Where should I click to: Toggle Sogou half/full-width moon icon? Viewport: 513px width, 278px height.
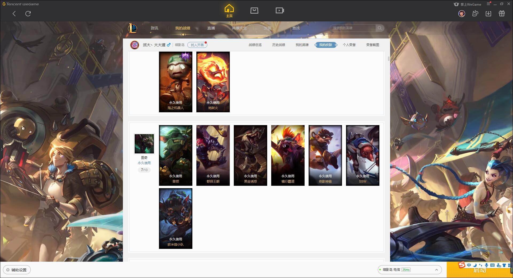click(475, 265)
